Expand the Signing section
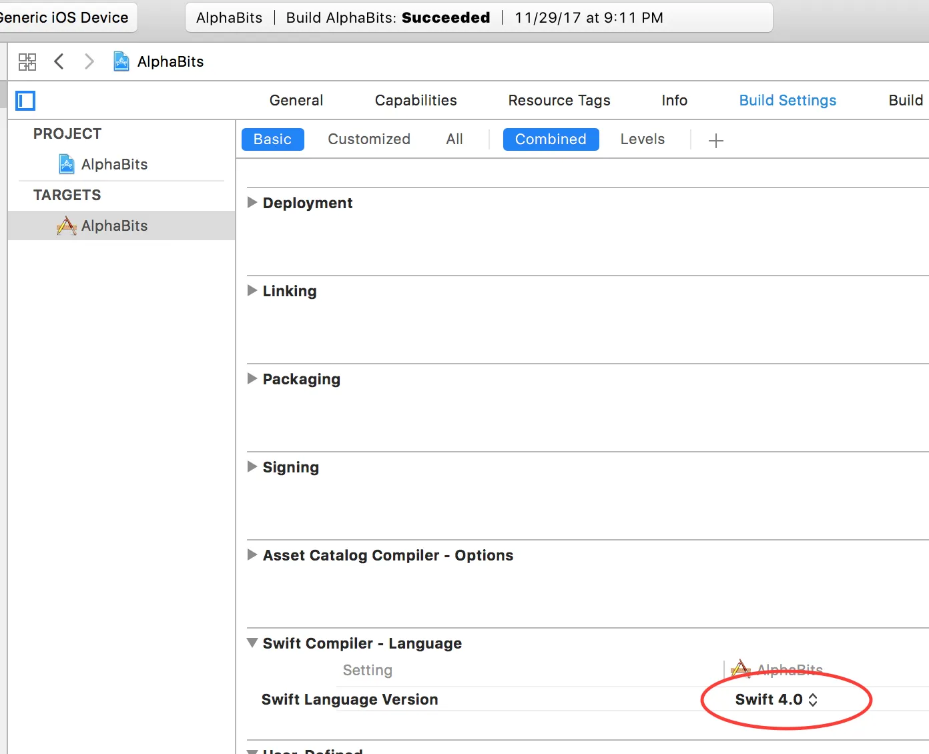 click(x=252, y=466)
